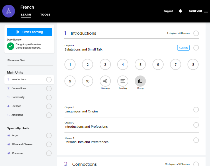Toggle the Connections unit circle in sidebar

point(49,89)
